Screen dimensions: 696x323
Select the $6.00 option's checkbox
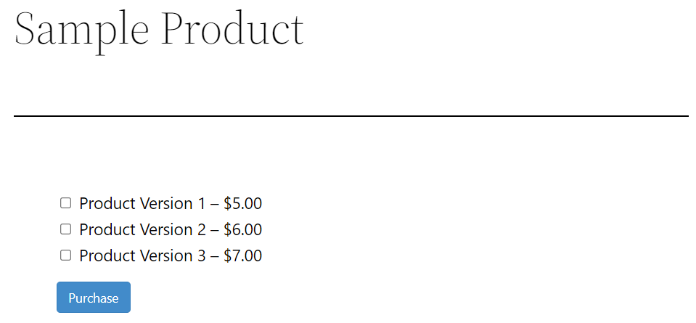(65, 229)
